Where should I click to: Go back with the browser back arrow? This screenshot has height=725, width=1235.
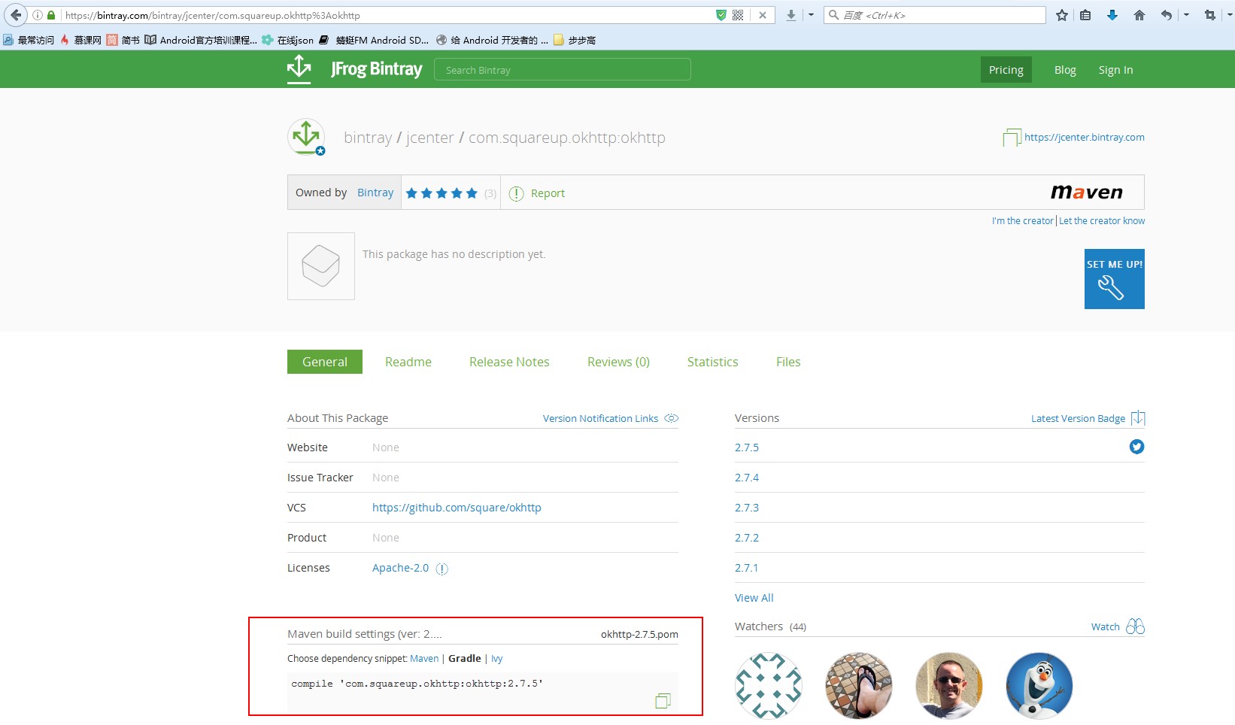tap(16, 15)
